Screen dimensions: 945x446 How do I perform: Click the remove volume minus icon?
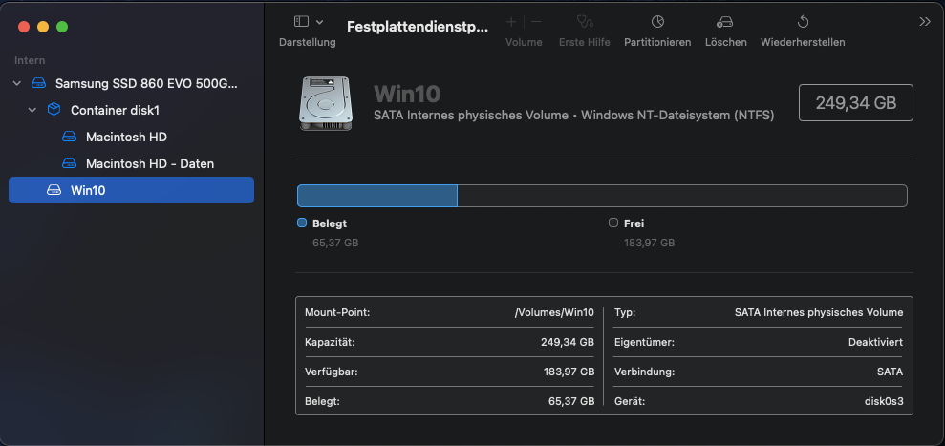(536, 22)
